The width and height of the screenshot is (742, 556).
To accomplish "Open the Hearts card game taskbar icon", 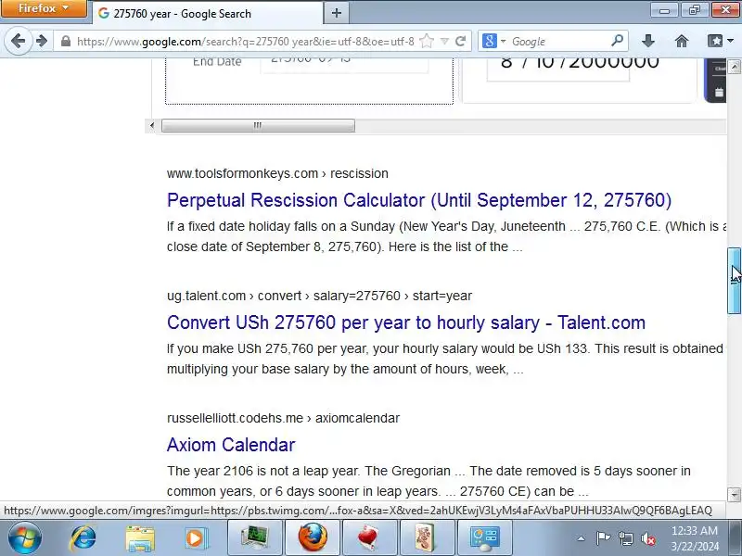I will (x=369, y=537).
